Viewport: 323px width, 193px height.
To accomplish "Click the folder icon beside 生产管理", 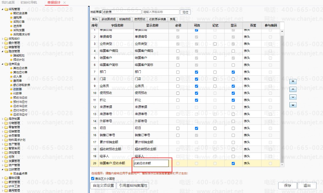I will 6,144.
